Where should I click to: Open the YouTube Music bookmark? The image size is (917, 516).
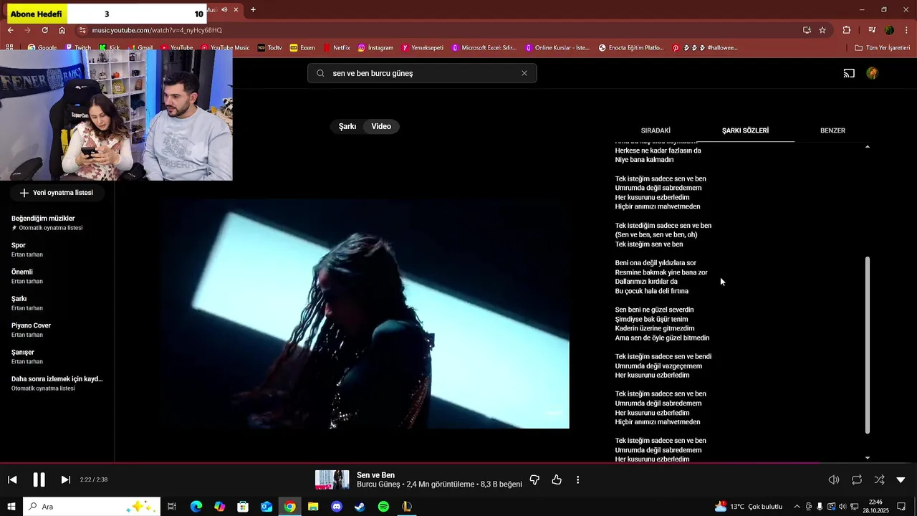point(225,48)
